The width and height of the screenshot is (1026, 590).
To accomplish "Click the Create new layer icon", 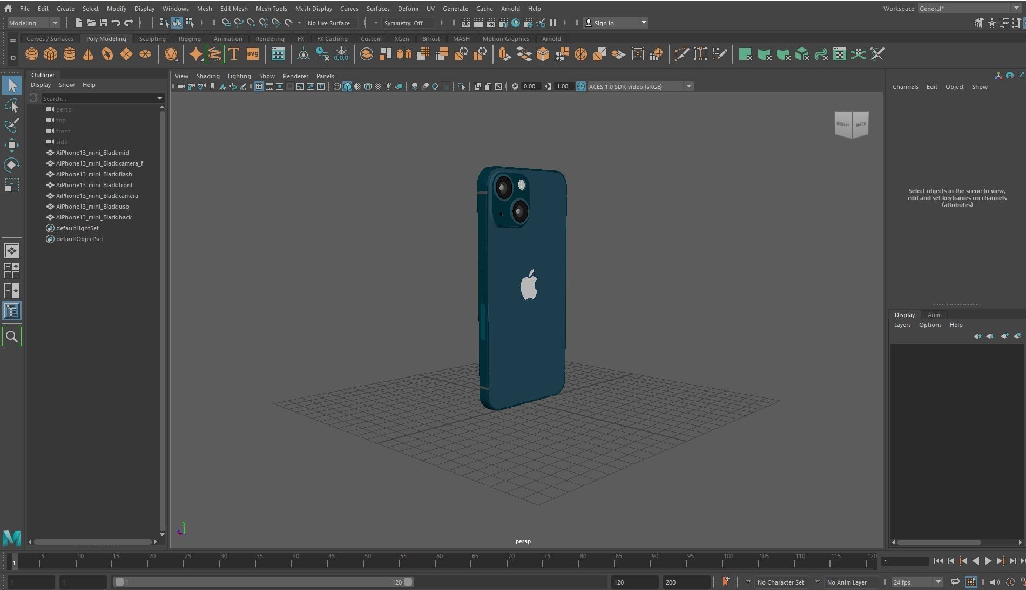I will tap(1004, 336).
